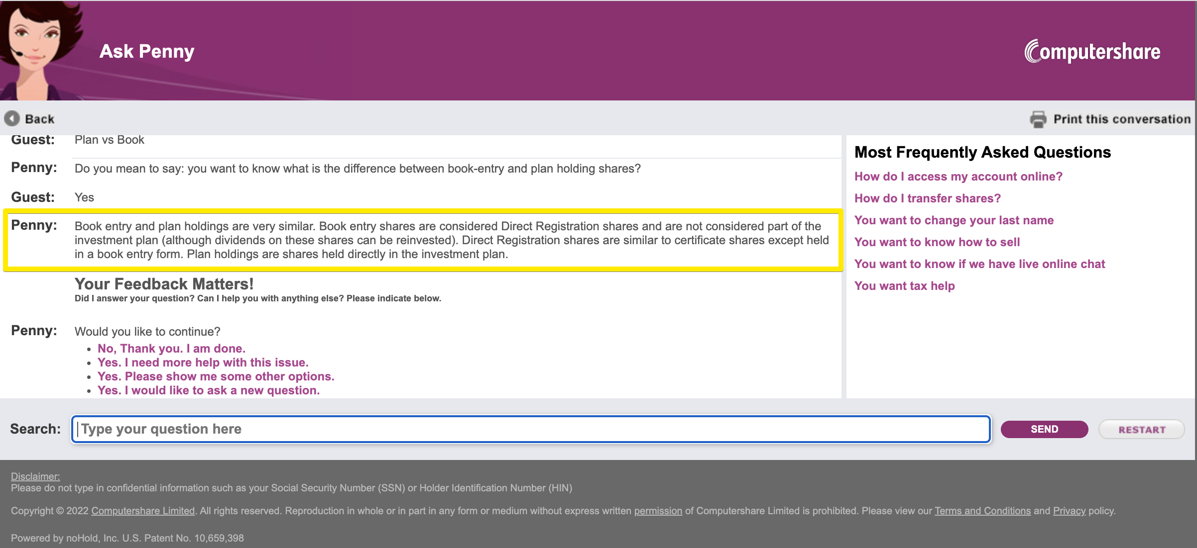Choose 'Yes. I need more help with this issue.'
The image size is (1197, 548).
203,363
